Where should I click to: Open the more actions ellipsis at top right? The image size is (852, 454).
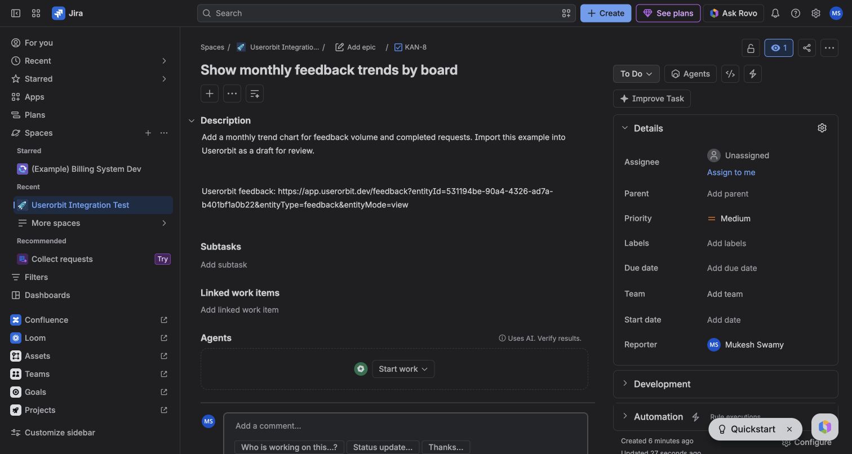point(829,48)
